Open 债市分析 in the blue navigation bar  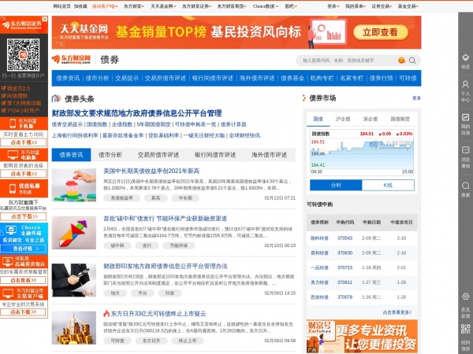97,78
